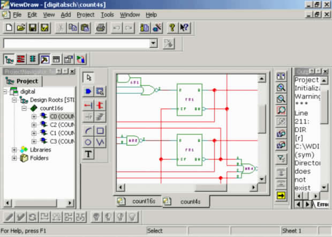
Task: Click the red hierarchy list toolbar icon
Action: [20, 59]
